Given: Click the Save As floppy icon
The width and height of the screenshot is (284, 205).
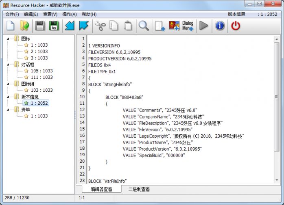Looking at the screenshot, I should tap(54, 26).
